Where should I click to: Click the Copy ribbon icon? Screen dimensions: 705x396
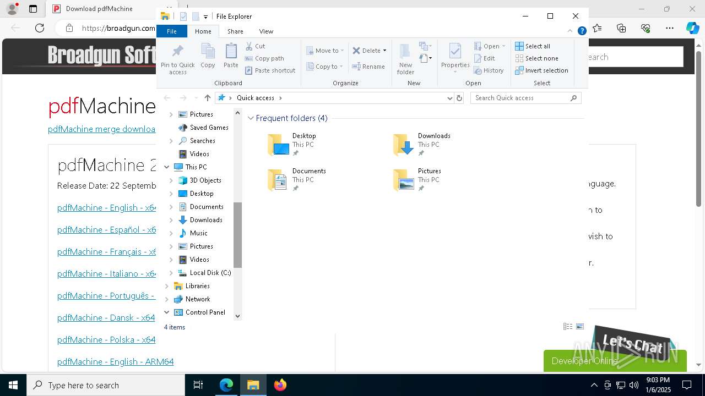[x=208, y=56]
